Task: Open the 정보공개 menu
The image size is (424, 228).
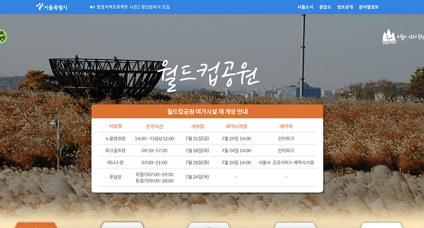Action: point(344,7)
